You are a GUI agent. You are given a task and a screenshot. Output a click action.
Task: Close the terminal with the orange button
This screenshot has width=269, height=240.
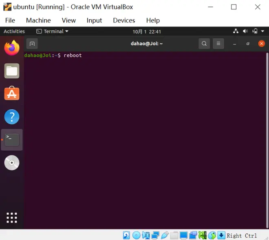261,44
